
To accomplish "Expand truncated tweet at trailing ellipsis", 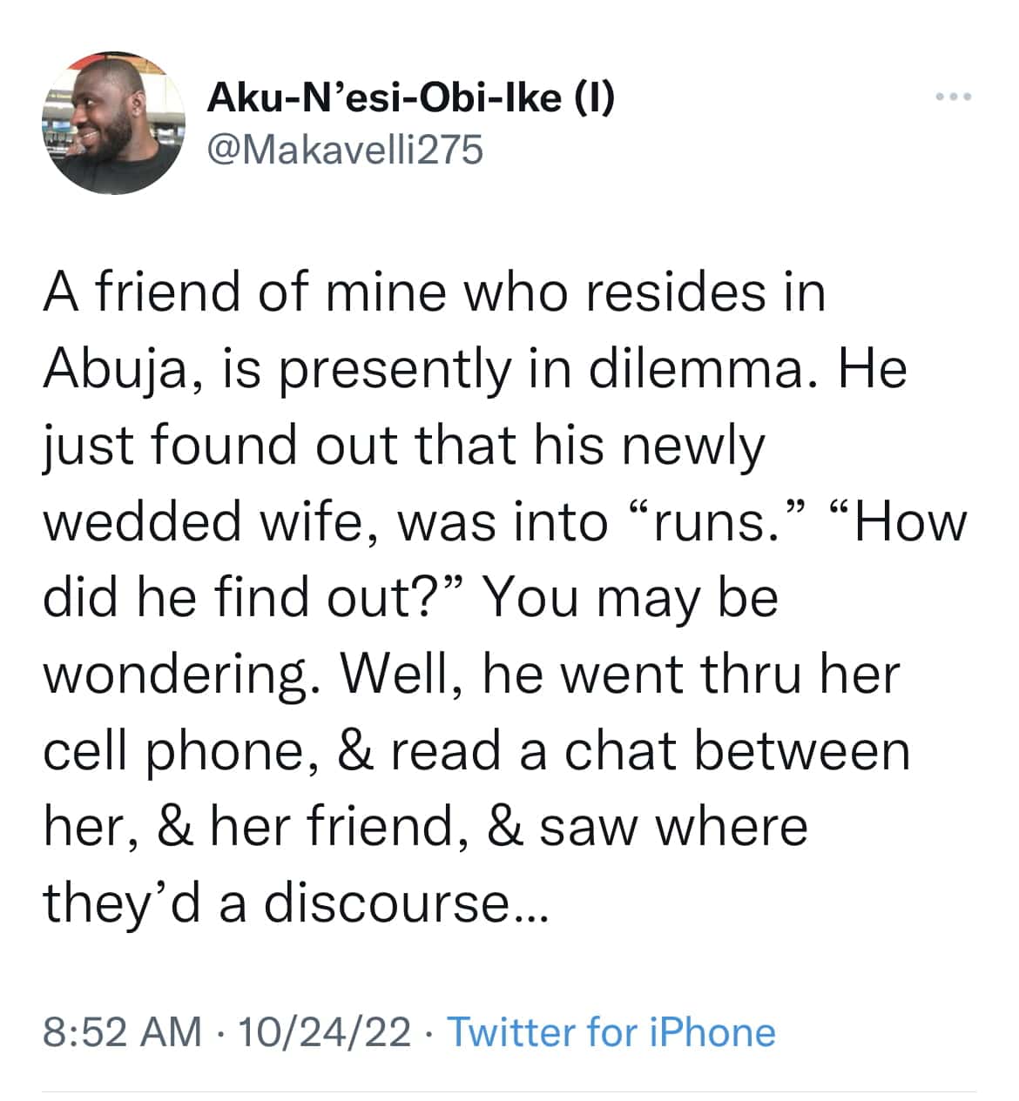I will click(x=530, y=907).
